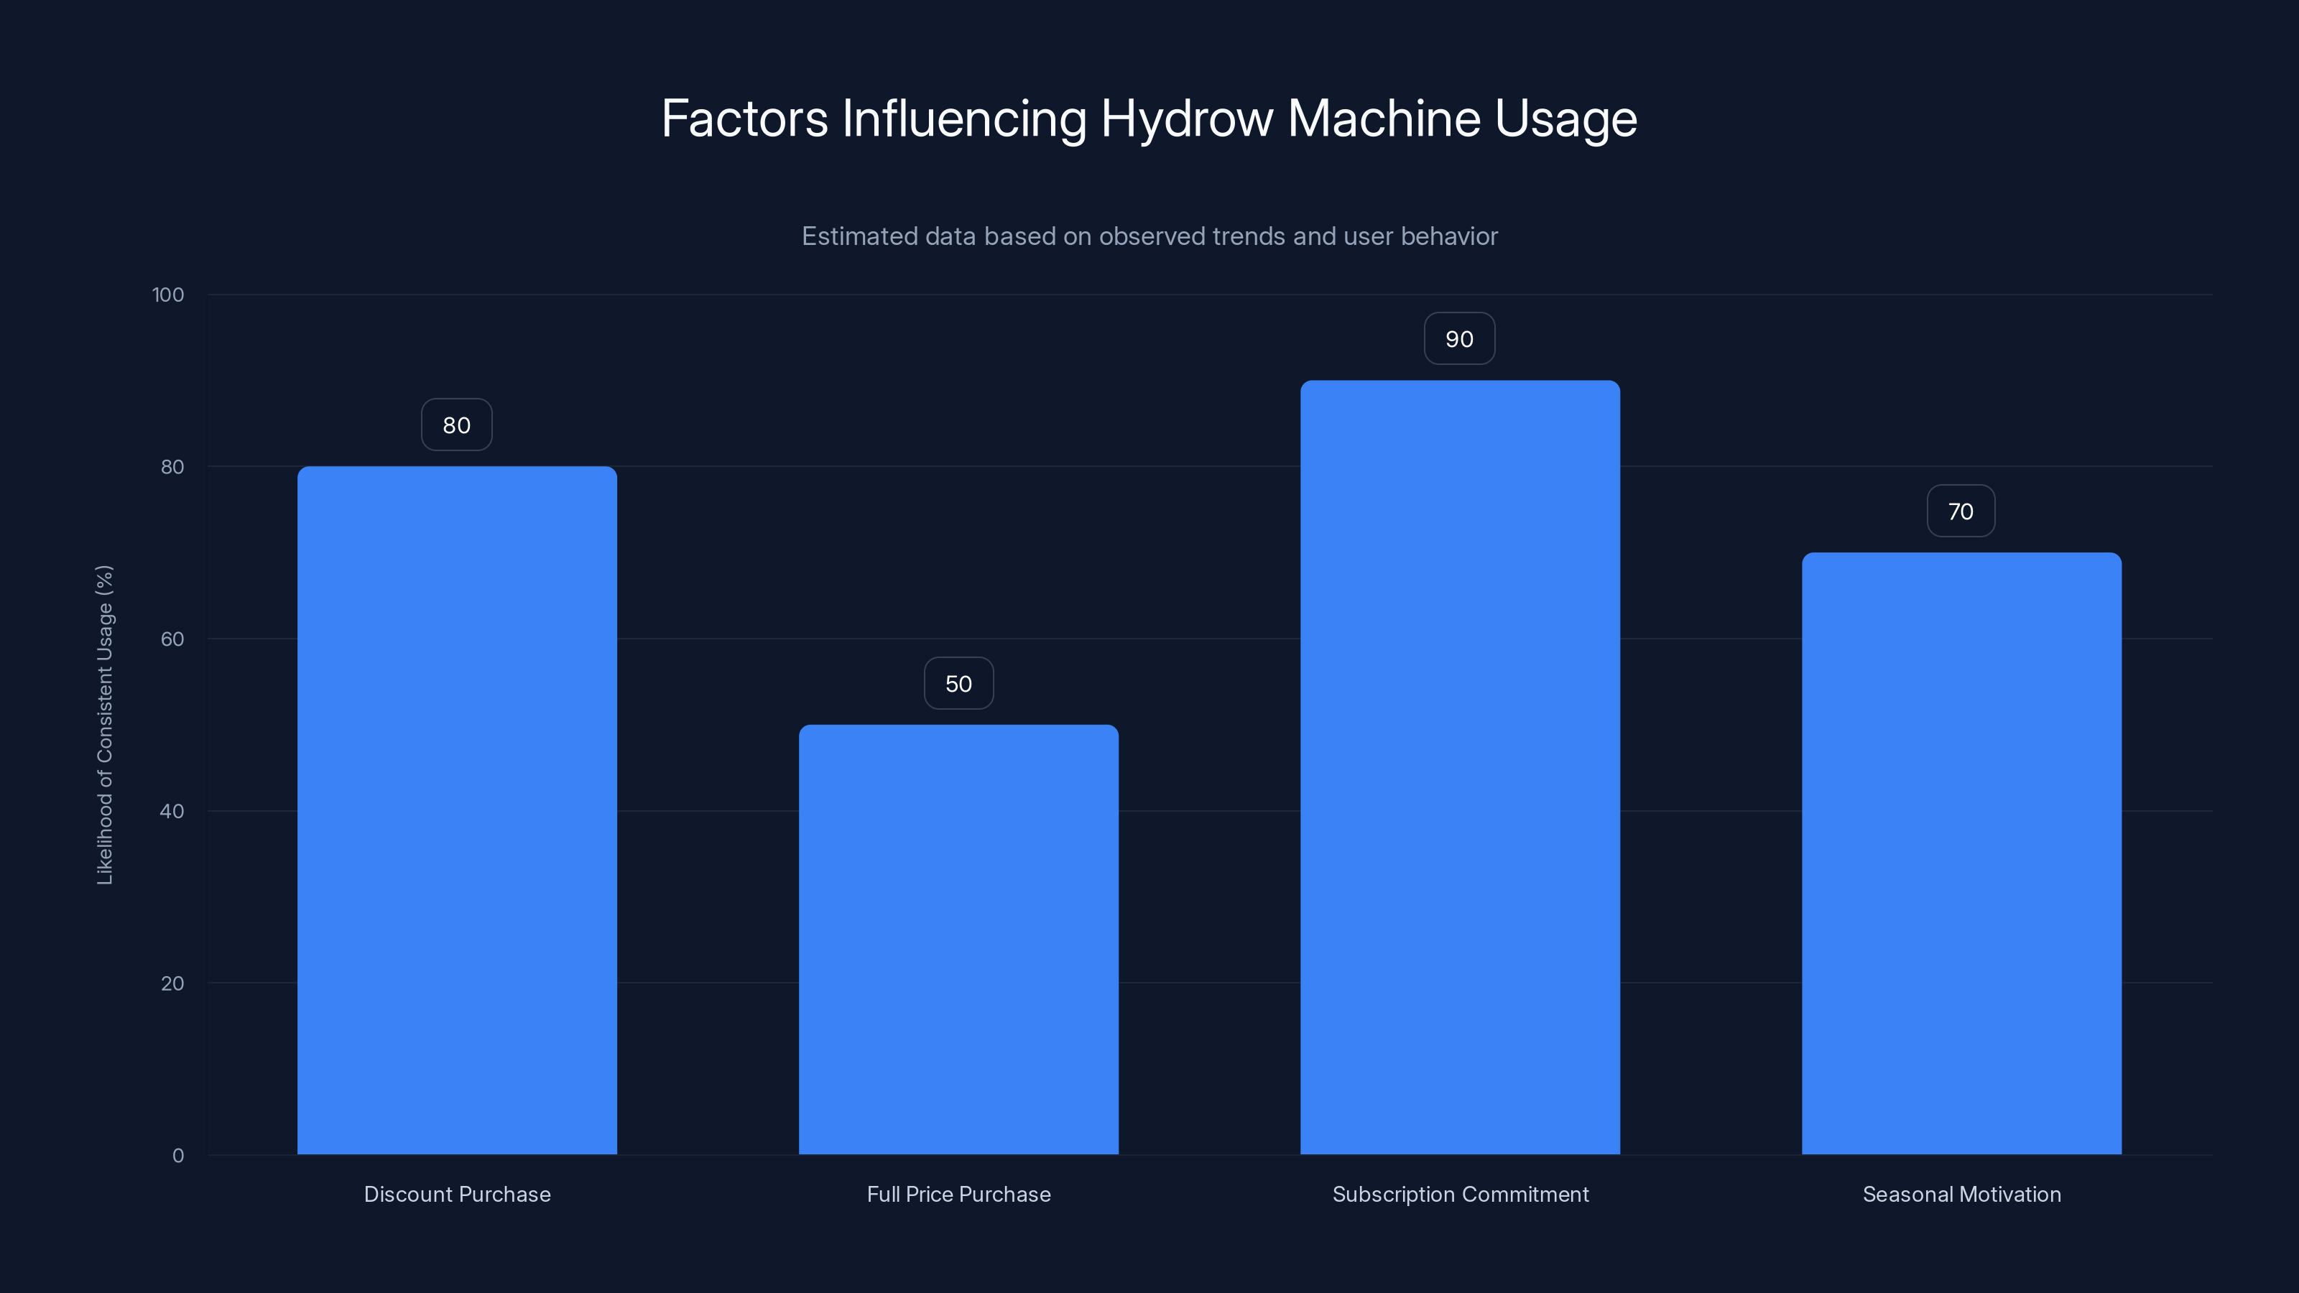Select the 100 tick on the y-axis

pyautogui.click(x=170, y=295)
